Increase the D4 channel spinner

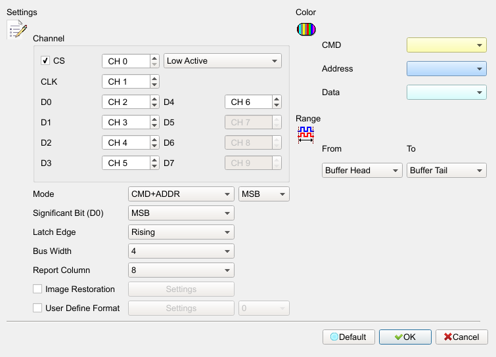277,98
